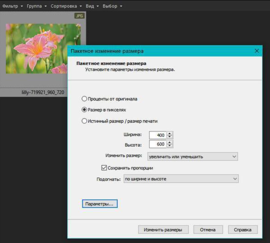Image resolution: width=270 pixels, height=243 pixels.
Task: Click the Высота value field
Action: click(x=158, y=144)
